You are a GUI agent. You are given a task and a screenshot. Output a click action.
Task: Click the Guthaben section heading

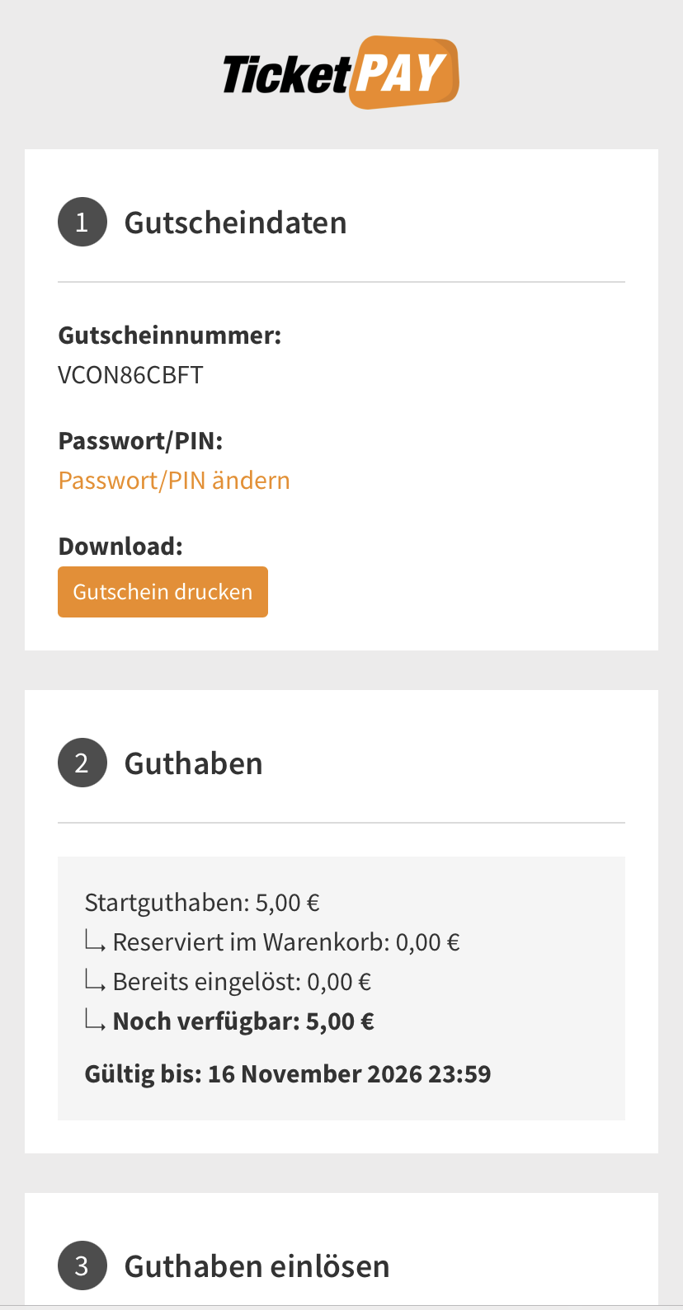click(x=193, y=763)
